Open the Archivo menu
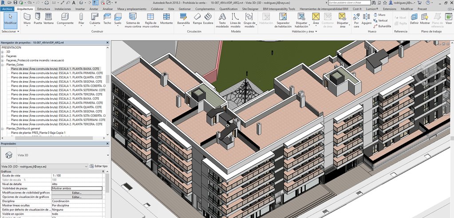The image size is (454, 218). point(7,9)
